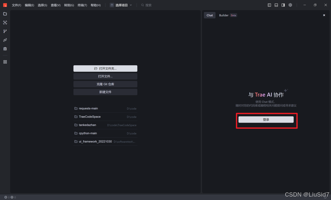Click the layers icon beside 选择项目

coord(112,5)
